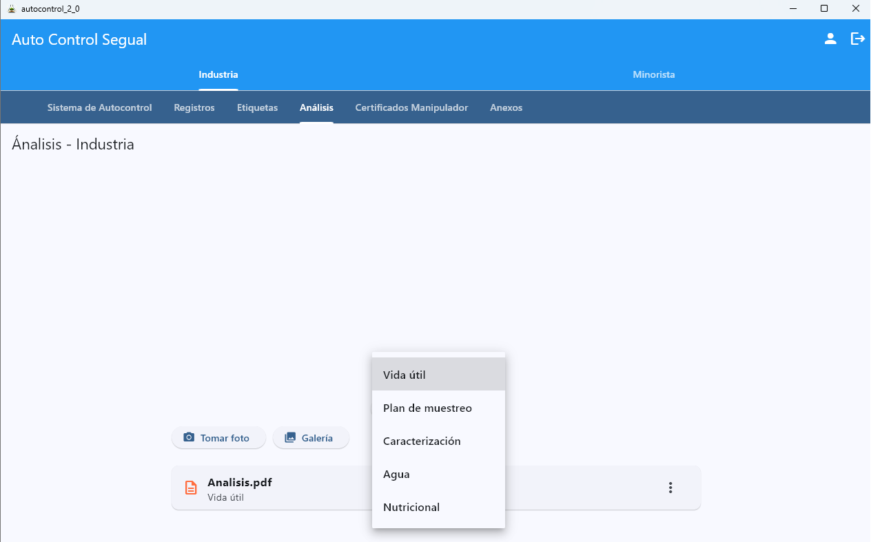
Task: Open the Etiquetas tab
Action: pyautogui.click(x=257, y=107)
